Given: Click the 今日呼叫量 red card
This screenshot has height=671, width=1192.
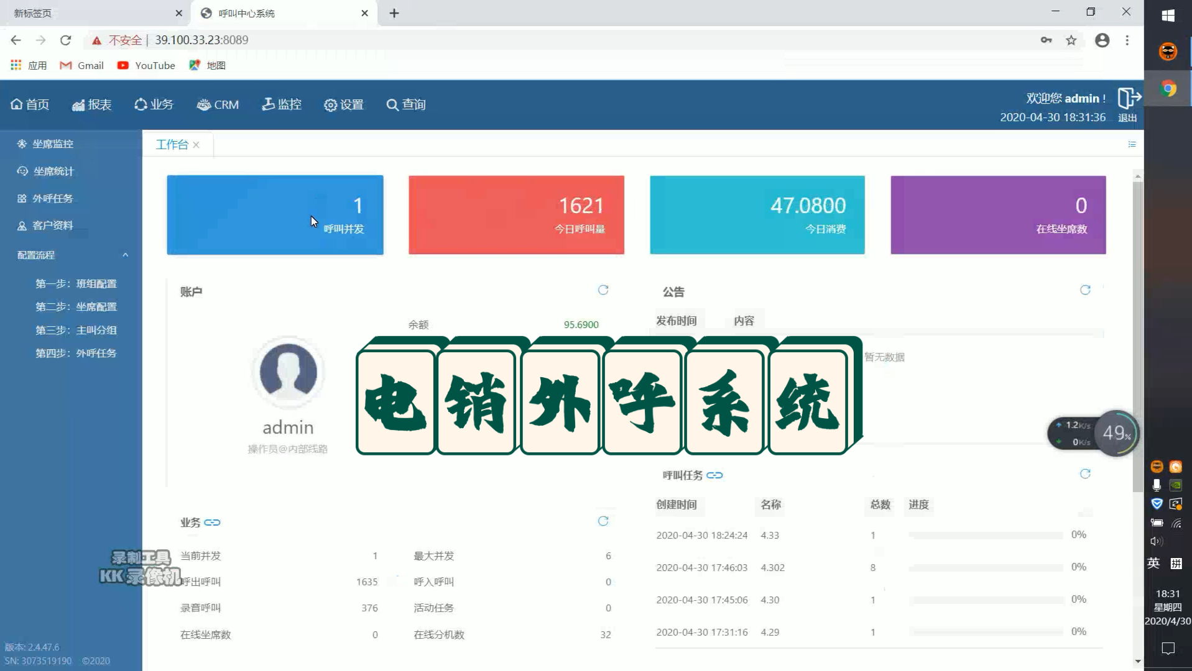Looking at the screenshot, I should (x=516, y=215).
